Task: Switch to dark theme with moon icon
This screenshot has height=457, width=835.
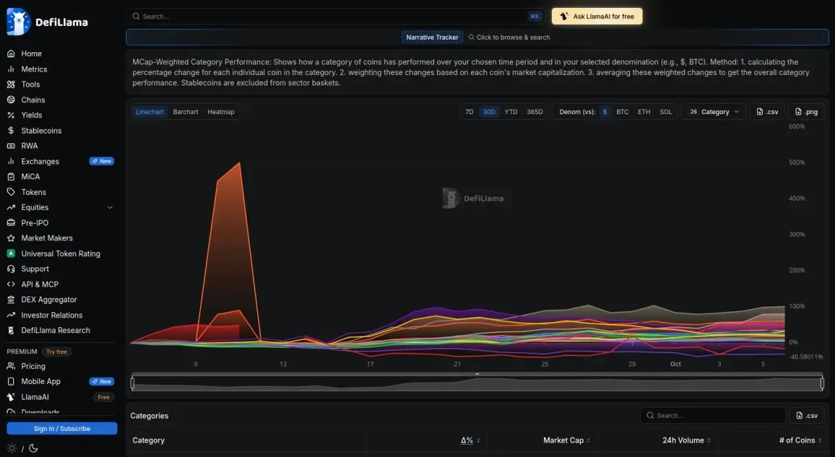Action: tap(33, 448)
